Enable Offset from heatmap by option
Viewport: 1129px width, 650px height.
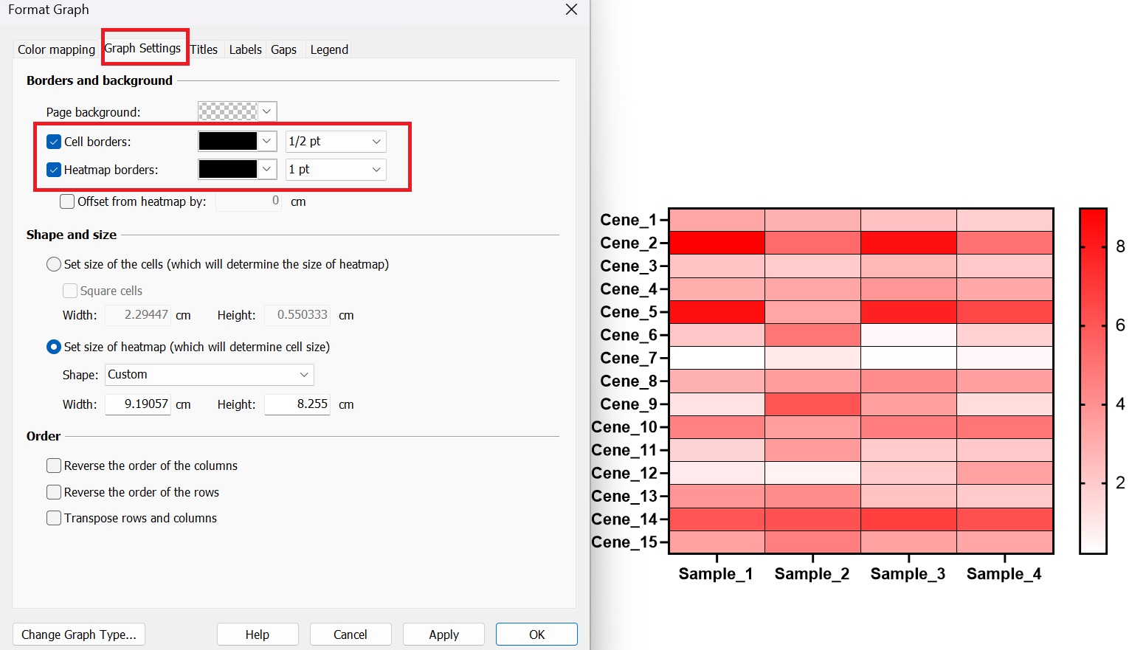[x=67, y=201]
